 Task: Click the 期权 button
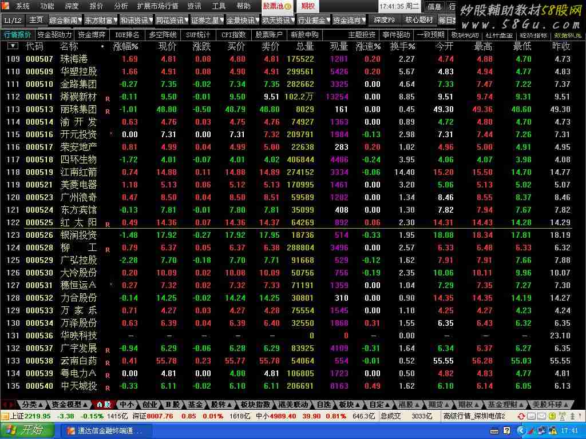[x=308, y=6]
